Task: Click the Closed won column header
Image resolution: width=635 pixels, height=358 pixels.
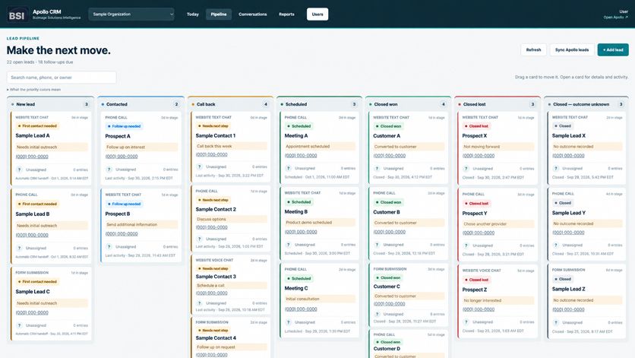Action: point(408,104)
